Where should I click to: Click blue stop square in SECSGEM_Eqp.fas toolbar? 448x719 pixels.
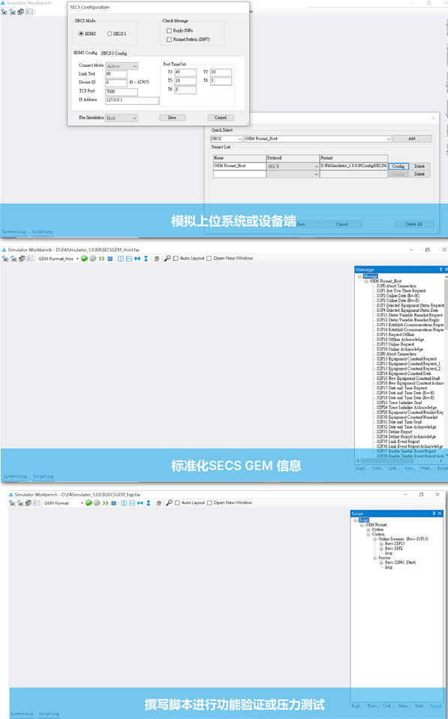[114, 503]
